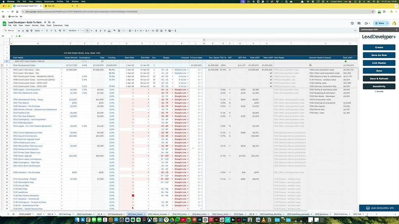This screenshot has width=399, height=224.
Task: Open Chrome browser menu three dots
Action: pos(396,12)
